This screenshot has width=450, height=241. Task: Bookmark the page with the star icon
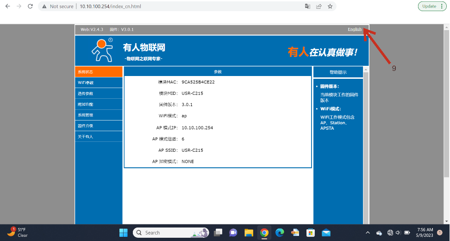tap(330, 6)
